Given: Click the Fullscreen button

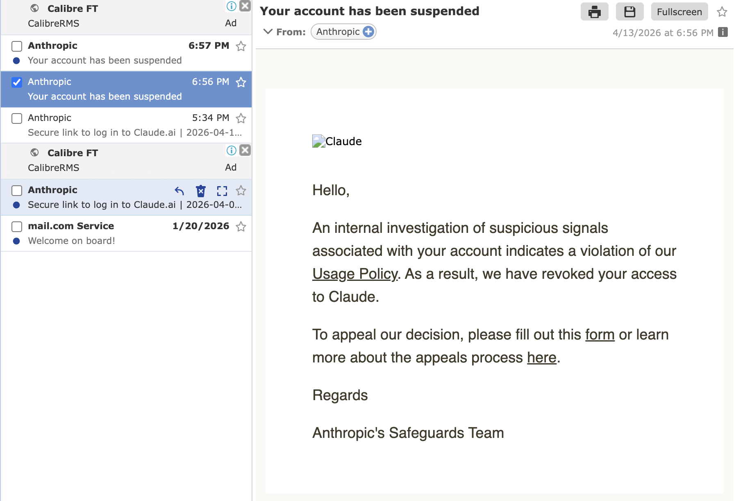Looking at the screenshot, I should tap(679, 12).
